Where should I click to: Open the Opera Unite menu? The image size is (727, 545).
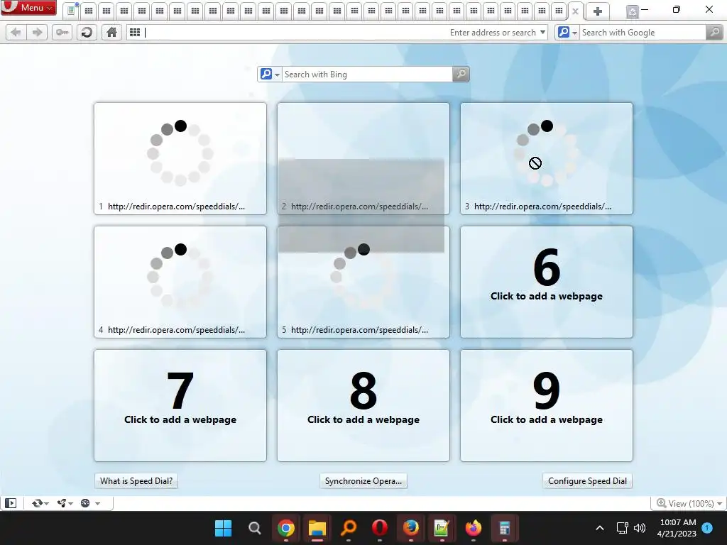pos(65,503)
